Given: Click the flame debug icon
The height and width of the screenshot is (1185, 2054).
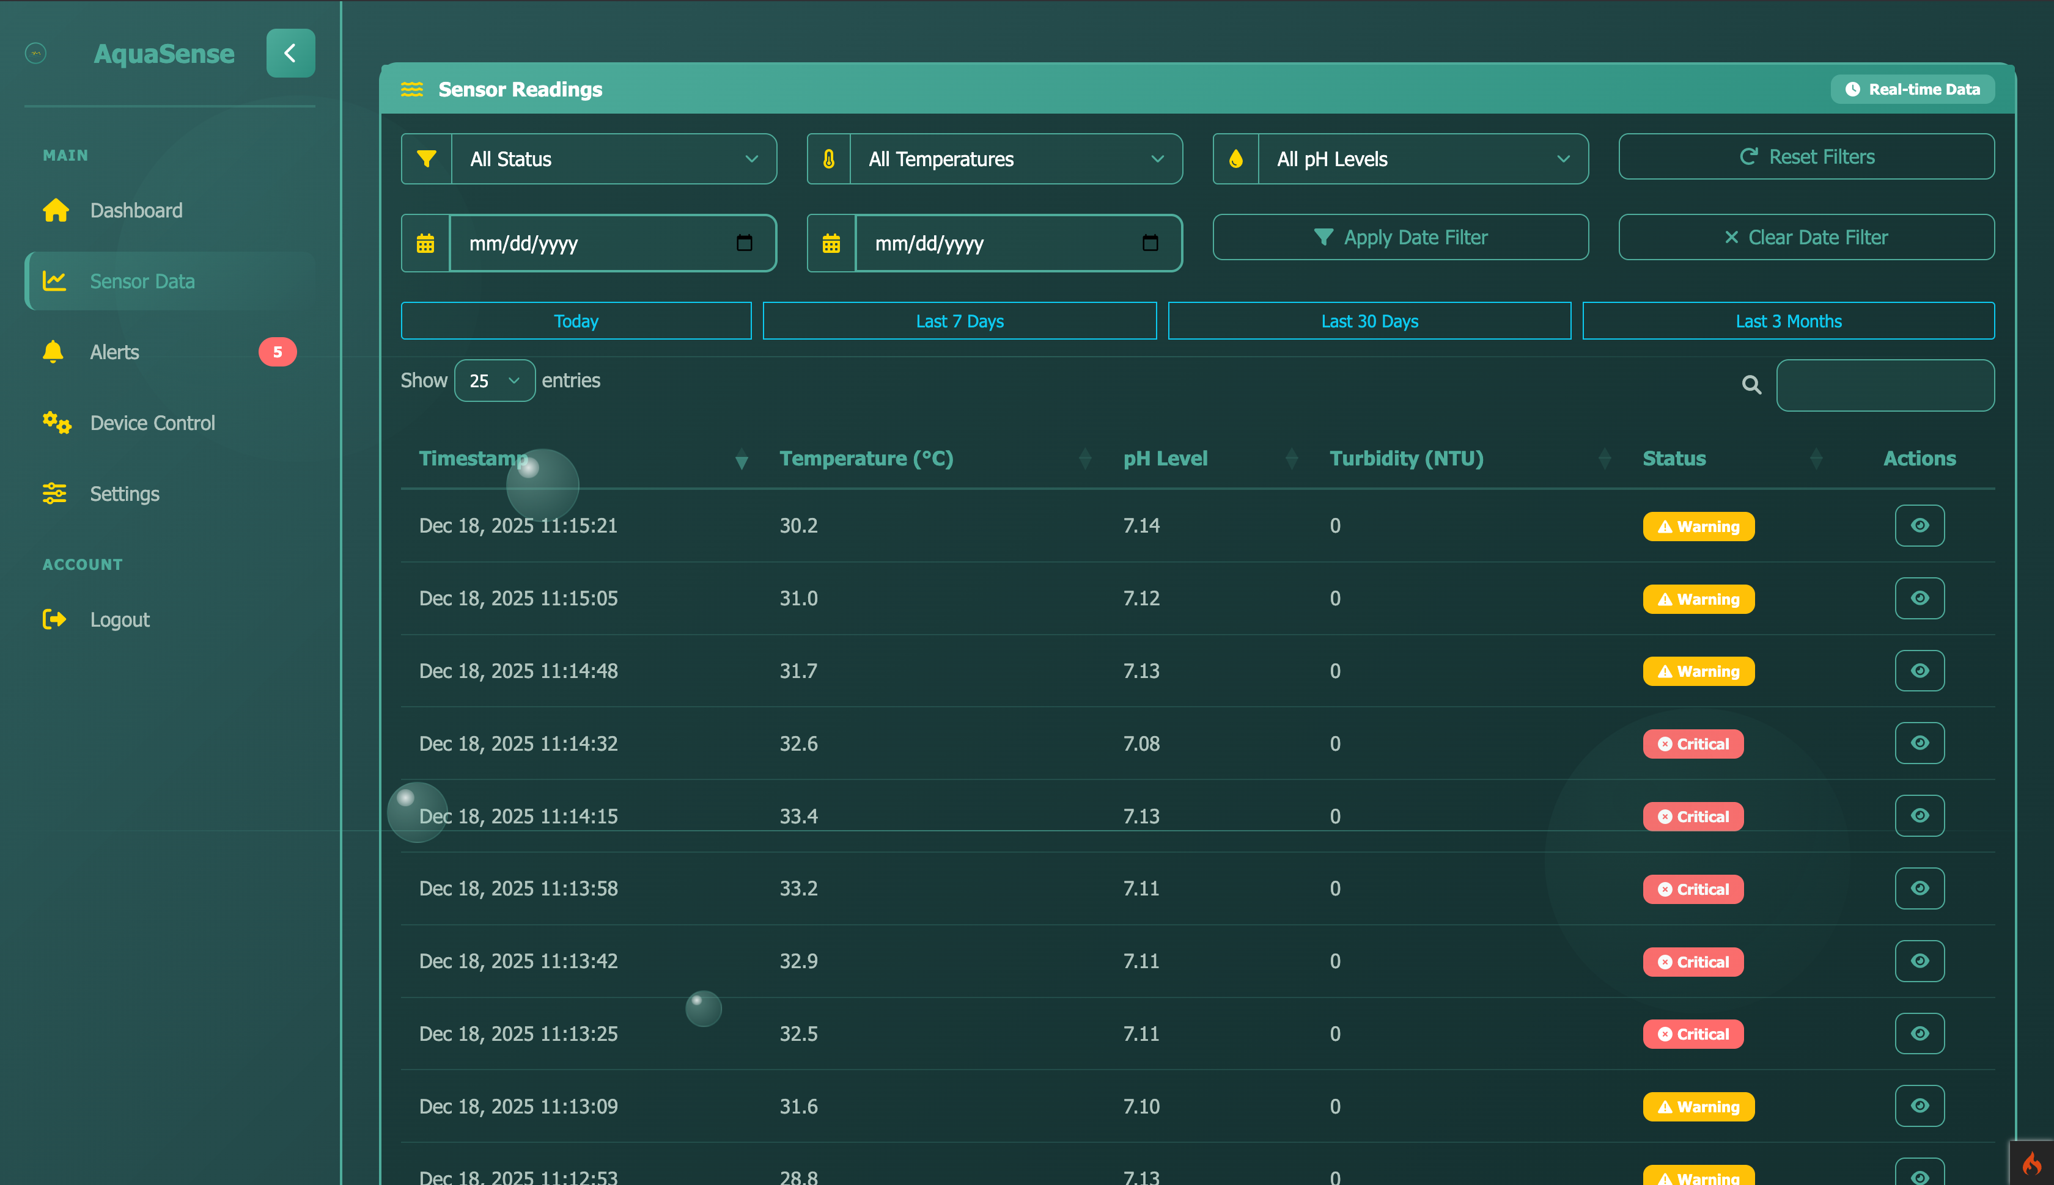Looking at the screenshot, I should 2031,1164.
